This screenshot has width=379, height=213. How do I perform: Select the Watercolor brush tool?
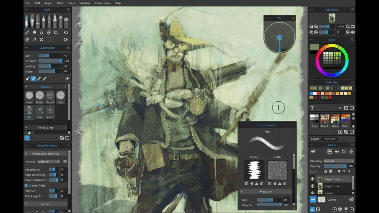coord(27,21)
